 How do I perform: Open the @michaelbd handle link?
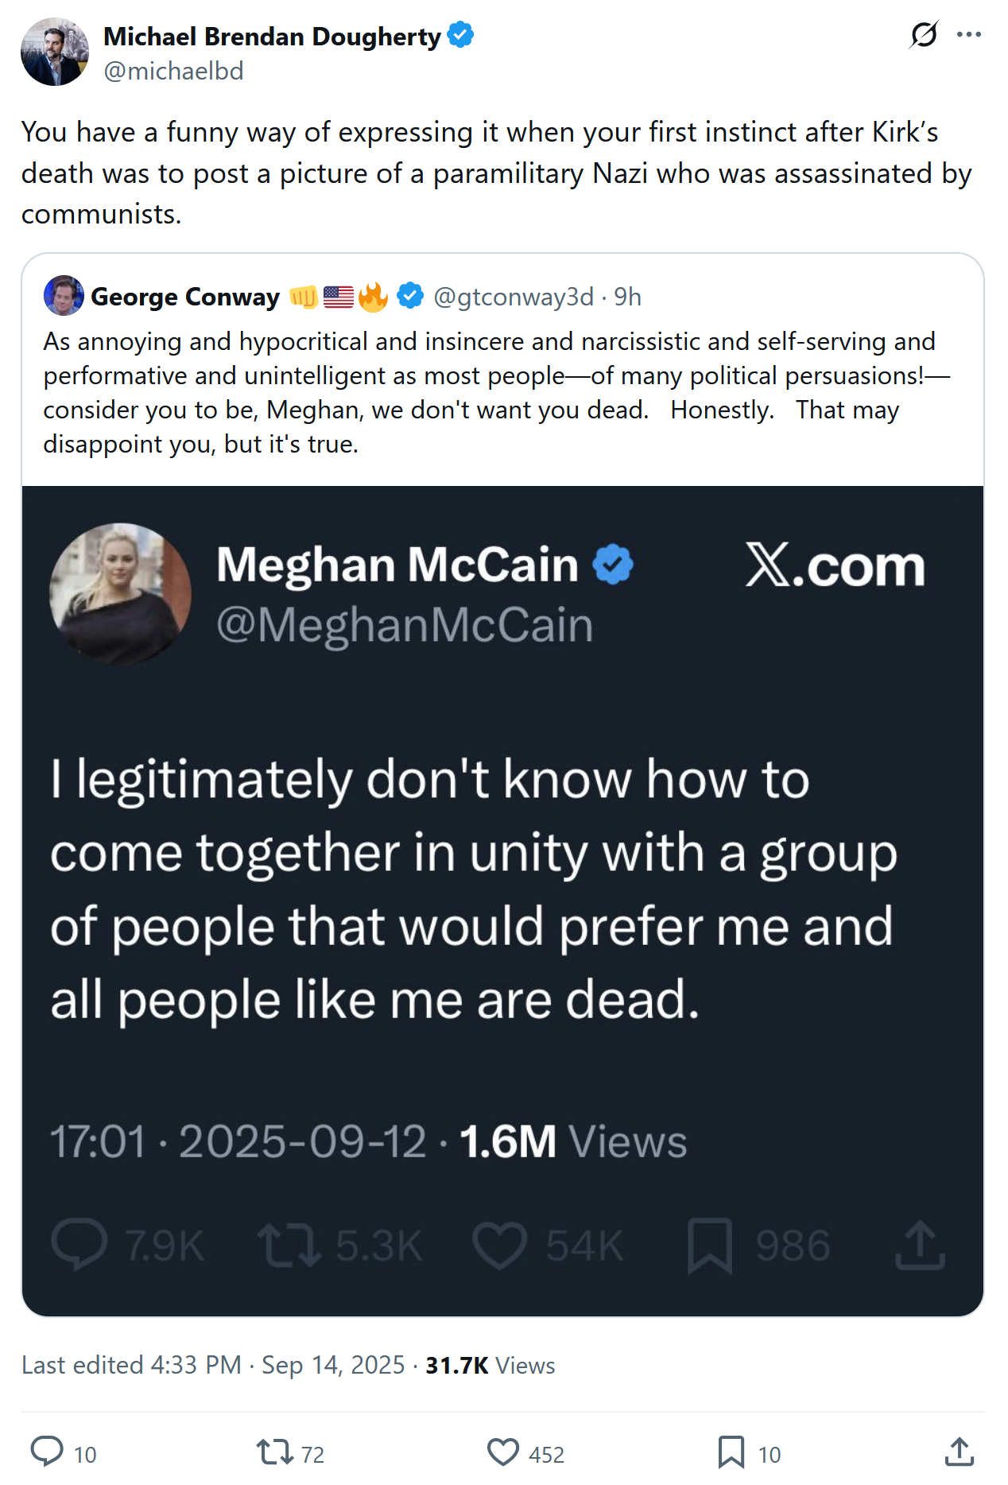pyautogui.click(x=173, y=72)
